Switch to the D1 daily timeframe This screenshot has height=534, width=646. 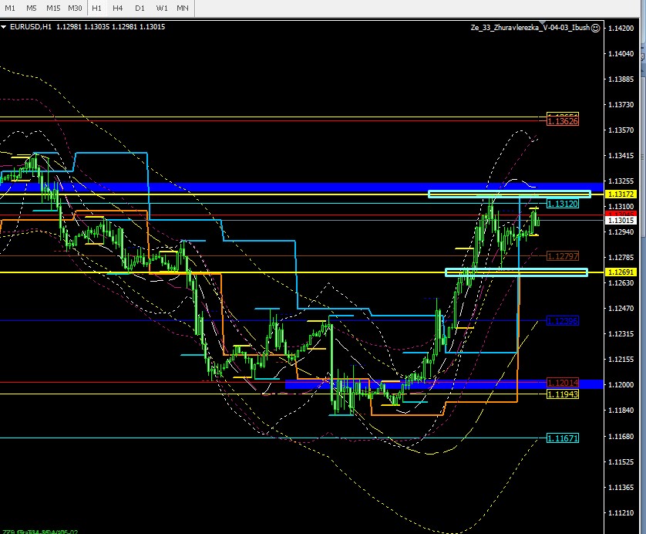coord(140,8)
